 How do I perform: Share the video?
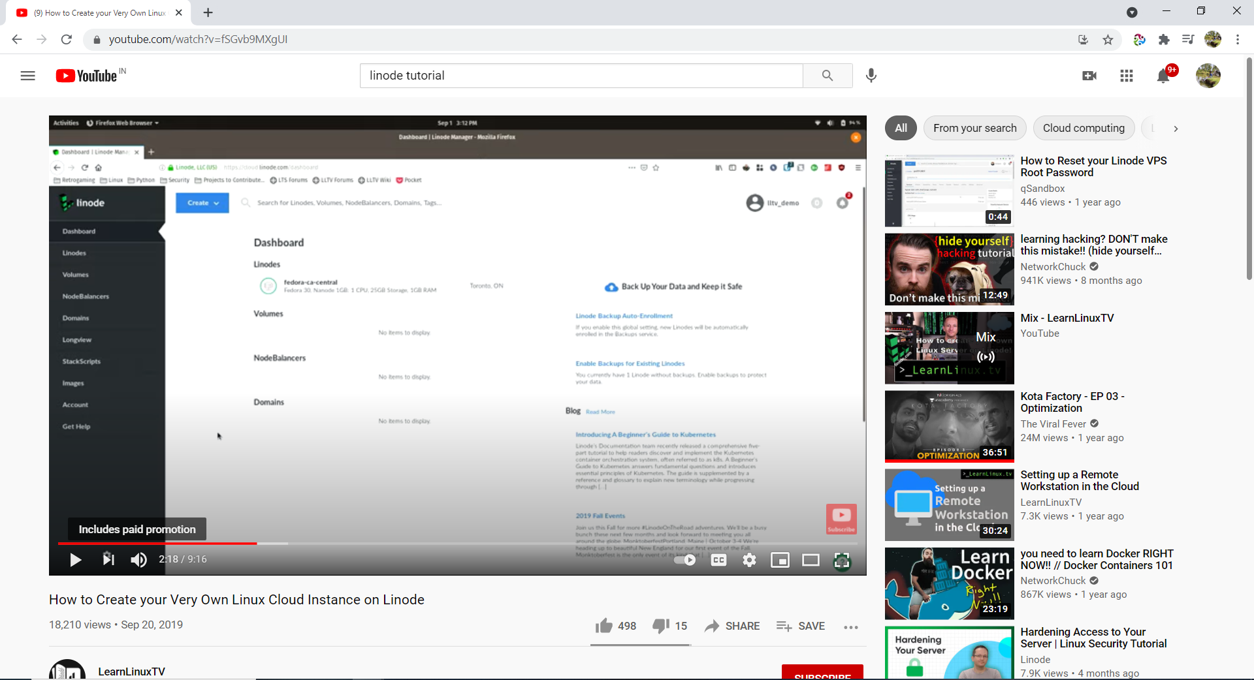coord(732,626)
